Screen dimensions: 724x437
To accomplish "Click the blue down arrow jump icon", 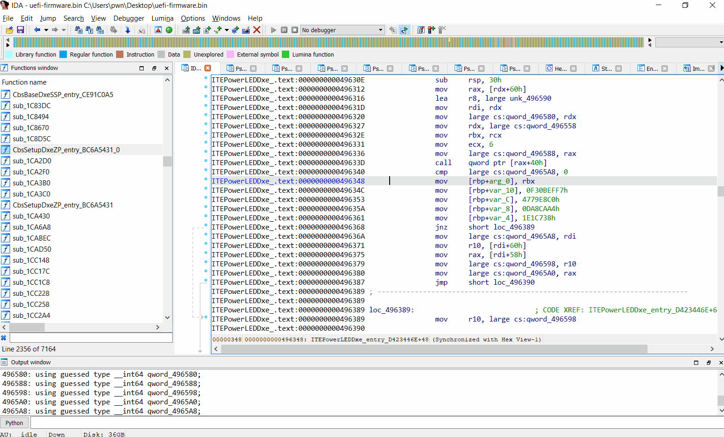I will [128, 30].
